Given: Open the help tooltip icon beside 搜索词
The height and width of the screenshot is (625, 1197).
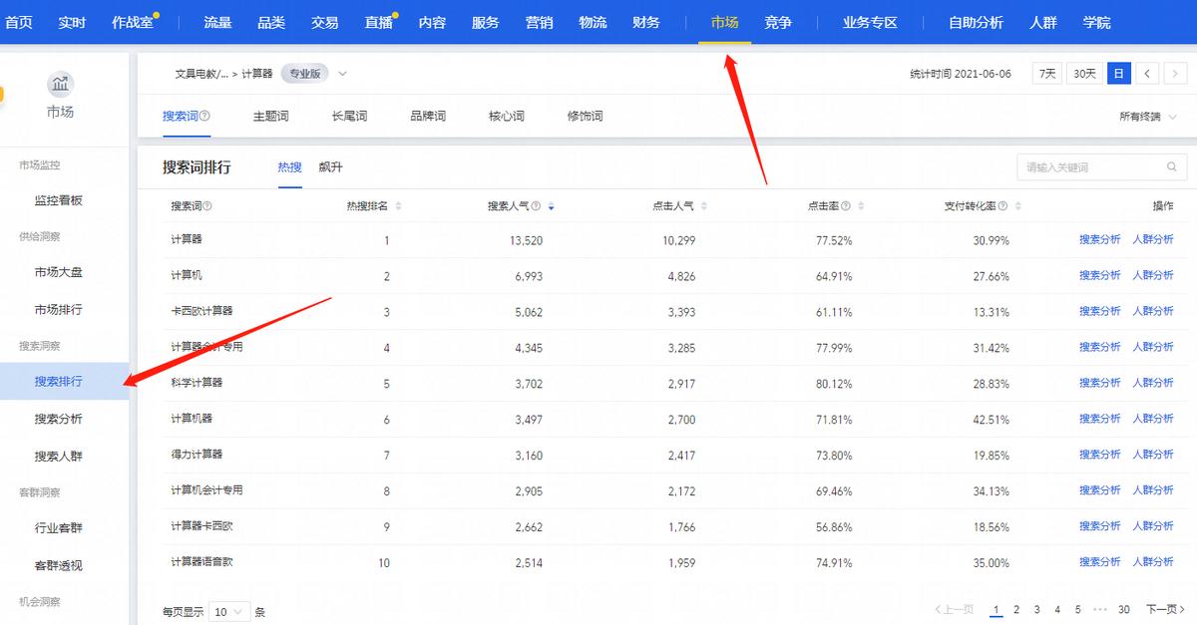Looking at the screenshot, I should pyautogui.click(x=205, y=206).
